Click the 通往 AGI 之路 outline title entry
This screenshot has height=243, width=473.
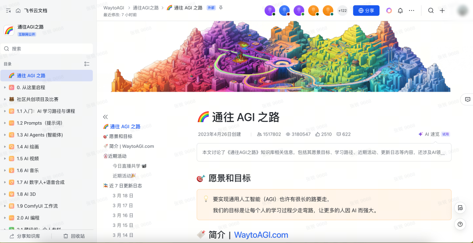pyautogui.click(x=122, y=127)
